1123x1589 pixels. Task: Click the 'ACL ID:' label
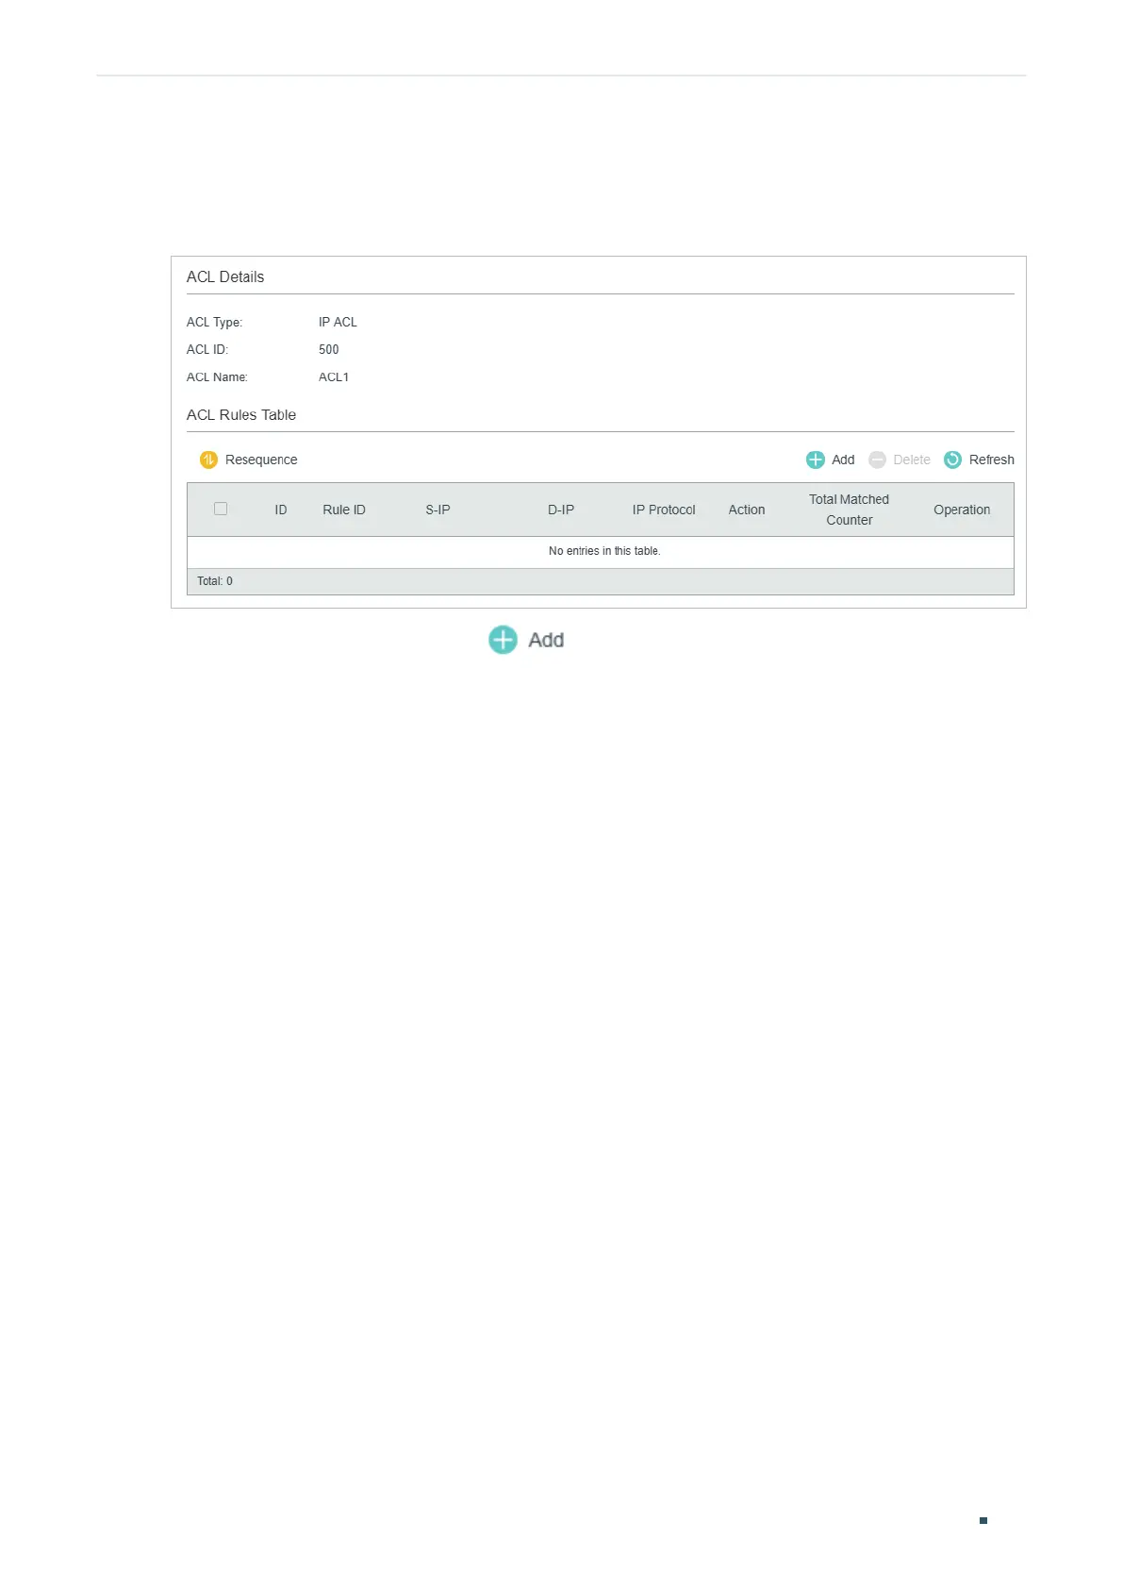[x=207, y=349]
